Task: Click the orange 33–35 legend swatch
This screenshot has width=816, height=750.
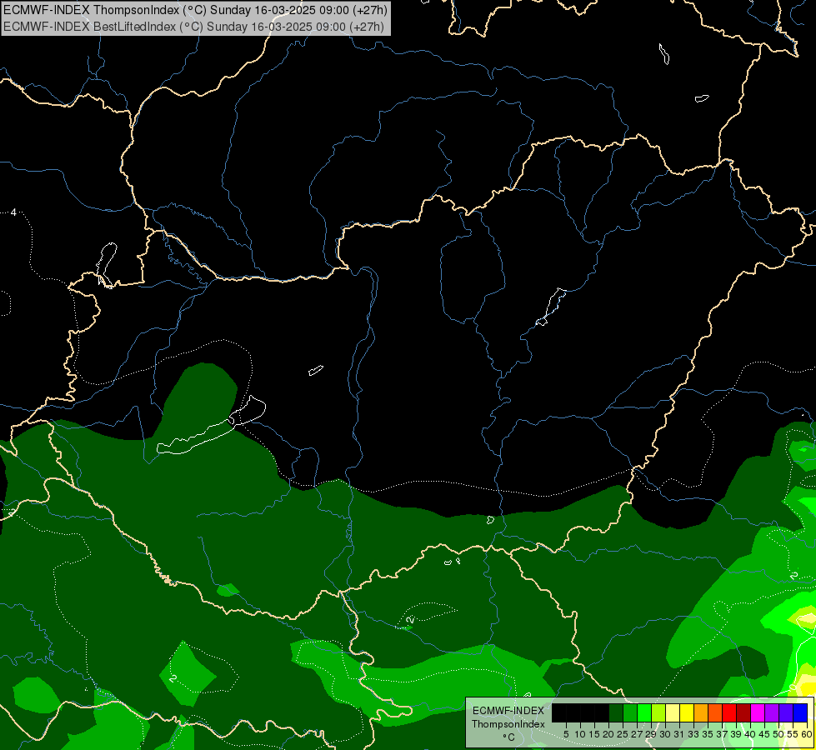Action: 701,712
